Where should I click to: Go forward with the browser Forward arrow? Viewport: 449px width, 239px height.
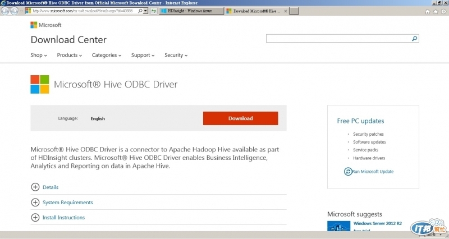(14, 11)
